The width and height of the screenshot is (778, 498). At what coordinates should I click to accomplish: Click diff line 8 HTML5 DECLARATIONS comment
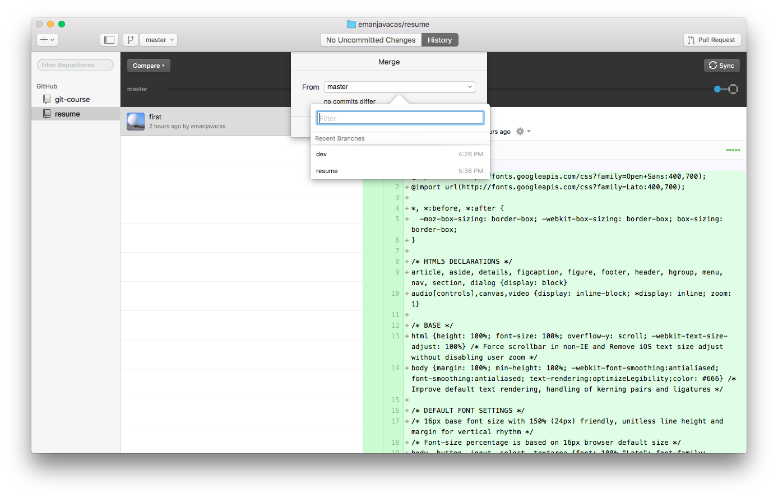(462, 262)
